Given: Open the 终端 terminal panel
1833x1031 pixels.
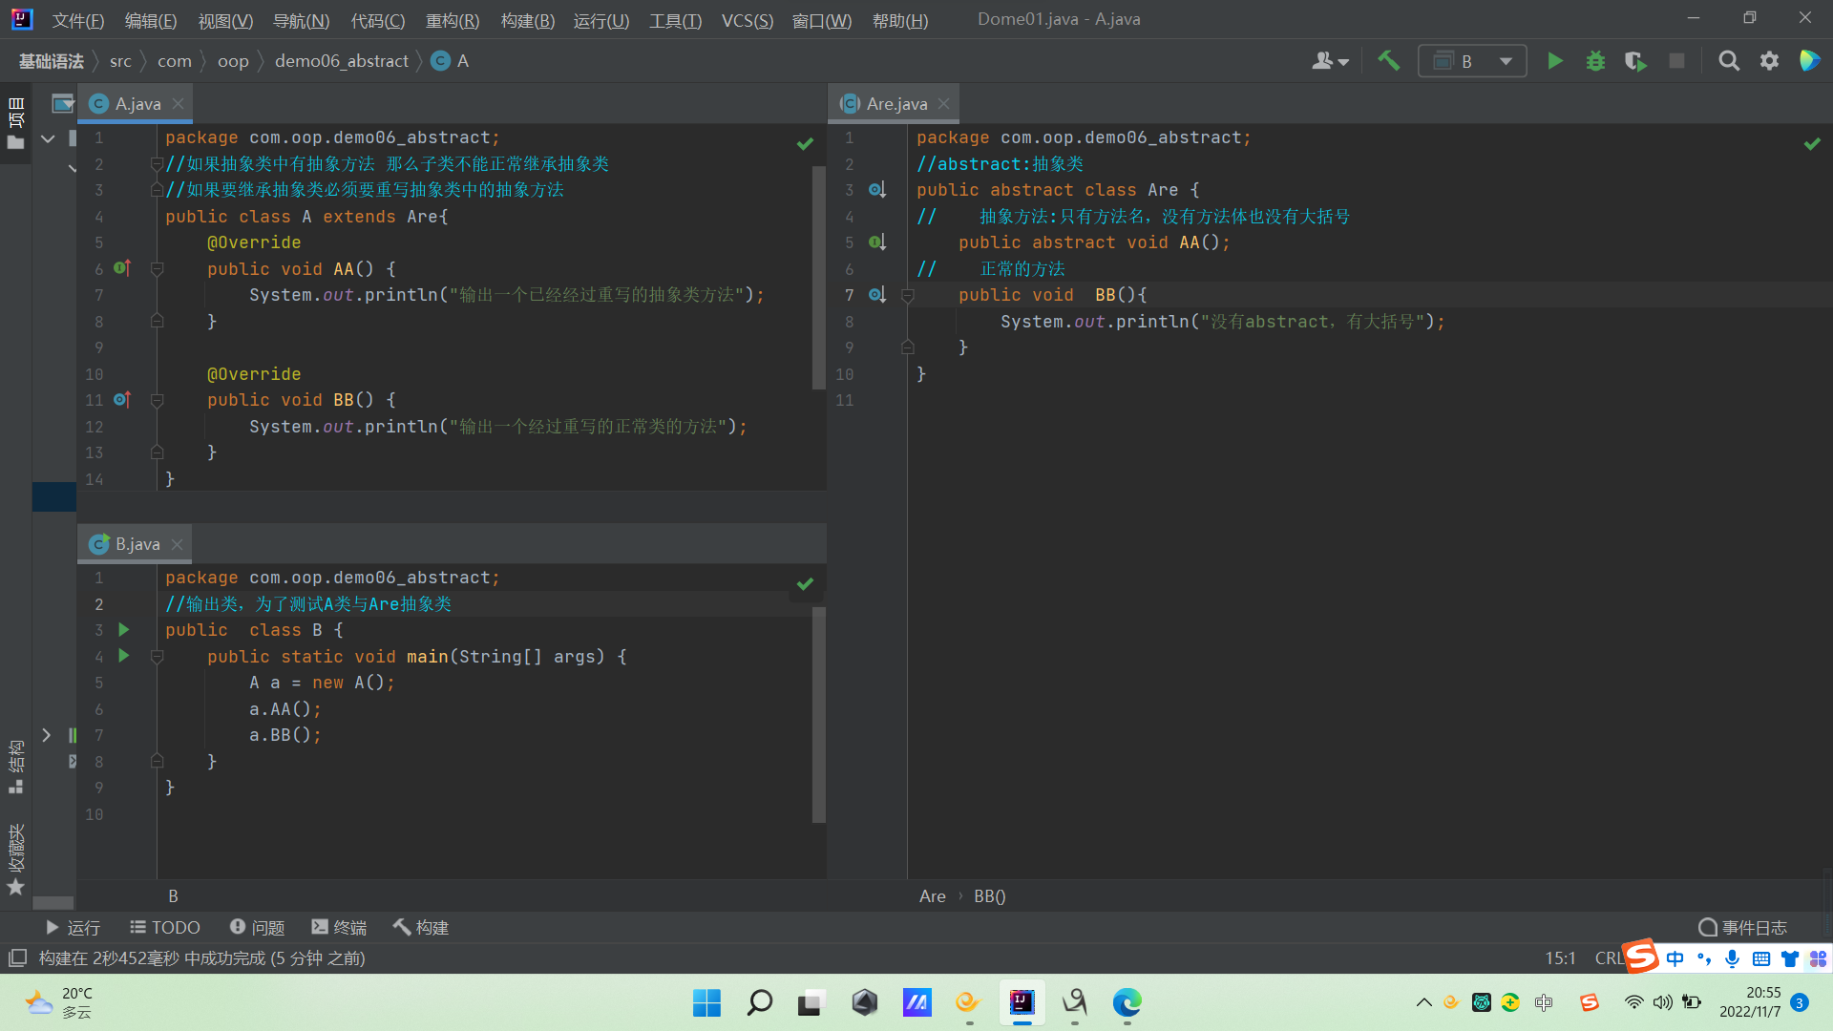Looking at the screenshot, I should (x=339, y=927).
